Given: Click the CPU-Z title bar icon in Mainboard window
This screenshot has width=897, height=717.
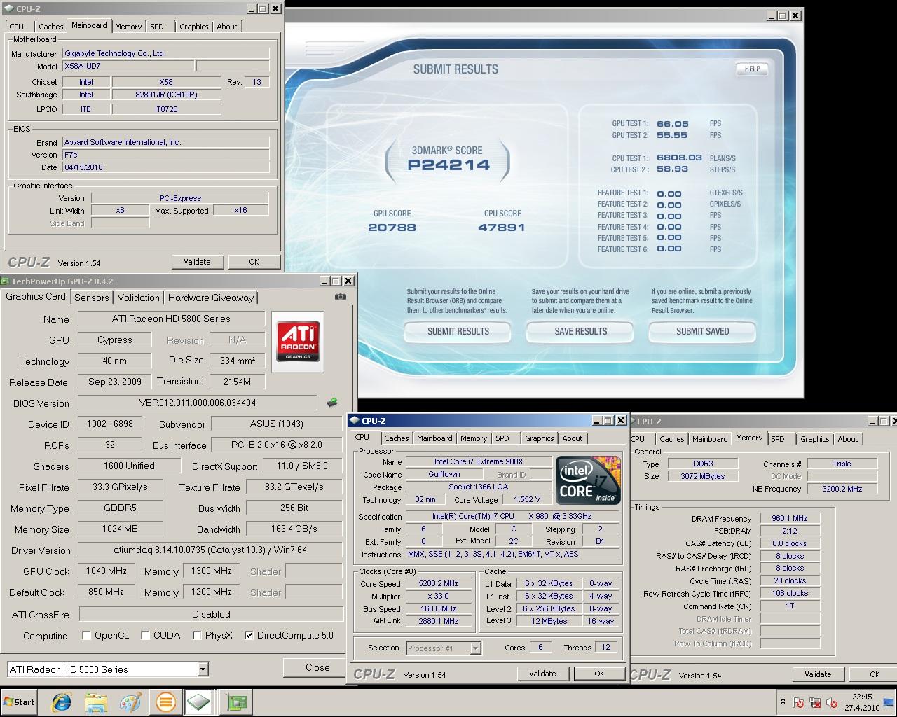Looking at the screenshot, I should click(x=8, y=9).
